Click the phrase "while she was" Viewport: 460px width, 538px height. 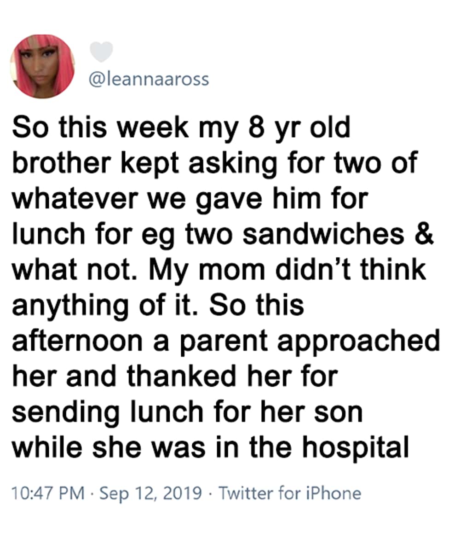109,449
